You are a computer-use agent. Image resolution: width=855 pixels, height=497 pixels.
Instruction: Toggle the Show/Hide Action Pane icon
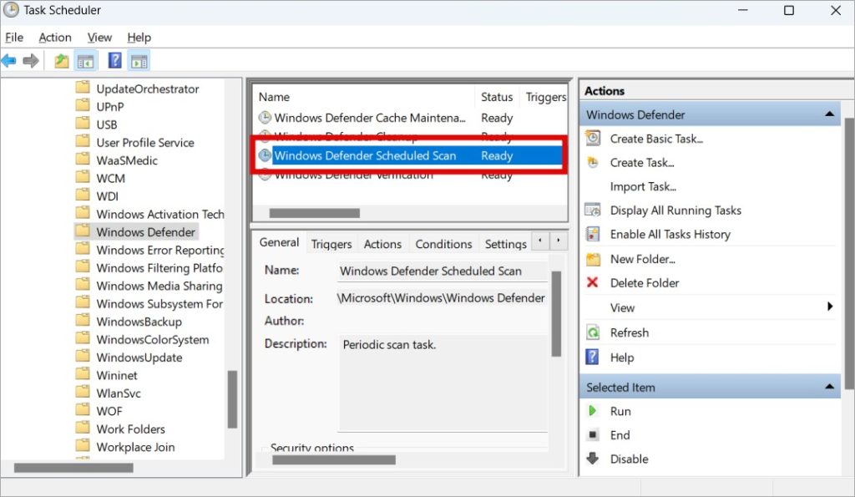139,60
